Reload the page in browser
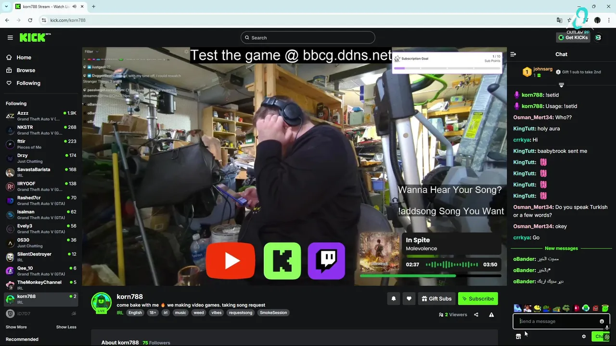This screenshot has width=616, height=346. (x=30, y=20)
